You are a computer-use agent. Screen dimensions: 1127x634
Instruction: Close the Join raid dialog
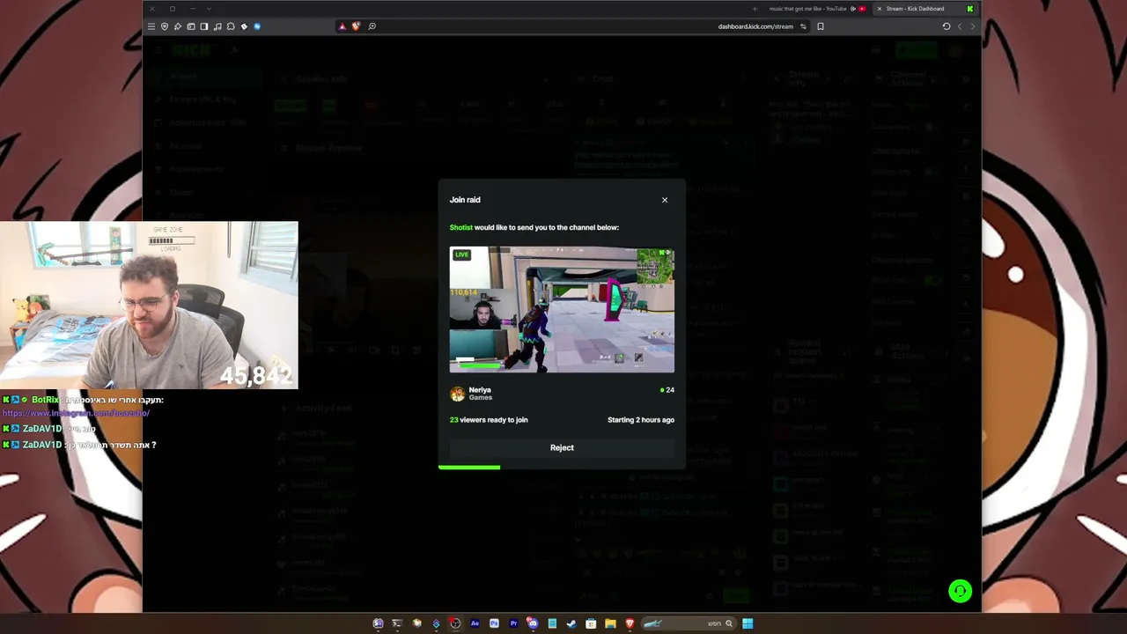point(665,200)
